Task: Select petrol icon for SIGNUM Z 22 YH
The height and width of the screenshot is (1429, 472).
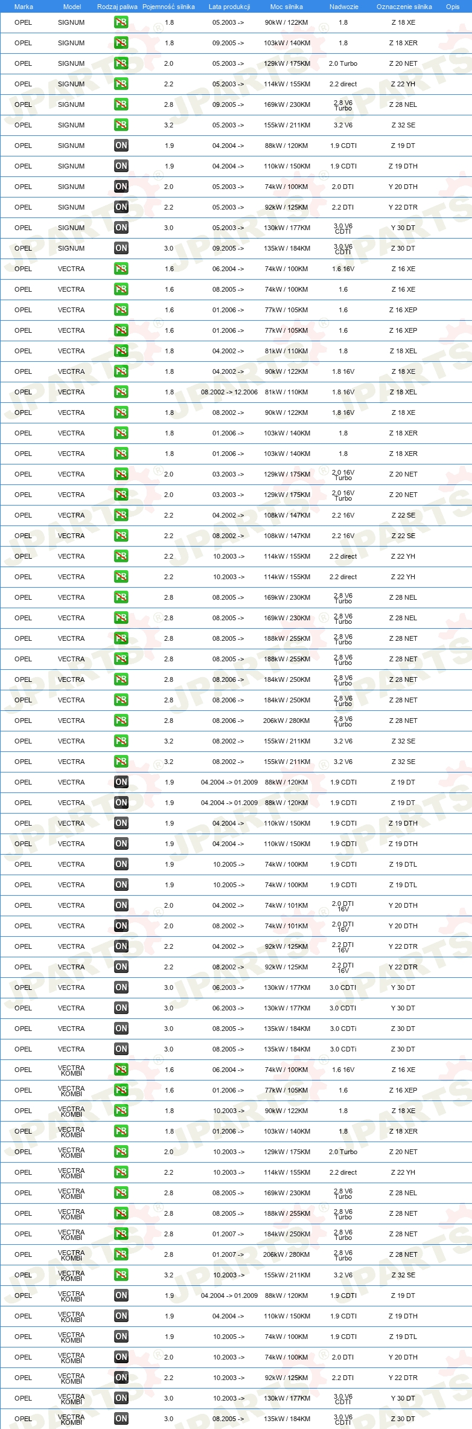Action: (x=121, y=84)
